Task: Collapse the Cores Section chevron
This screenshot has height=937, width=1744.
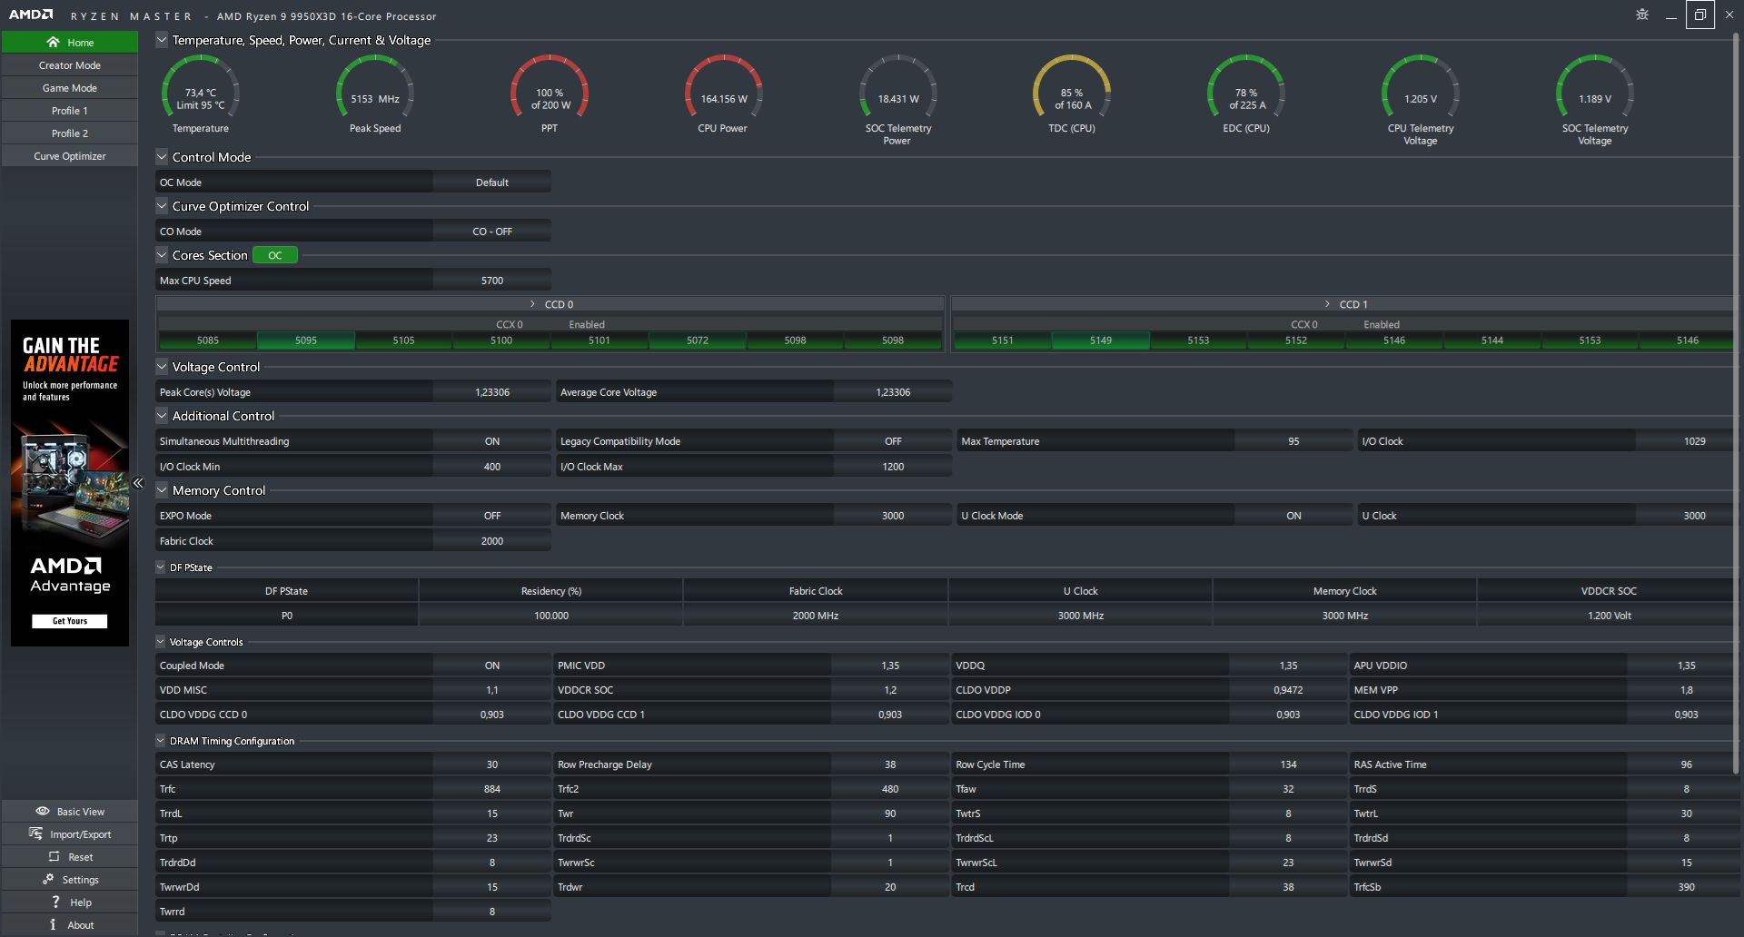Action: coord(162,254)
